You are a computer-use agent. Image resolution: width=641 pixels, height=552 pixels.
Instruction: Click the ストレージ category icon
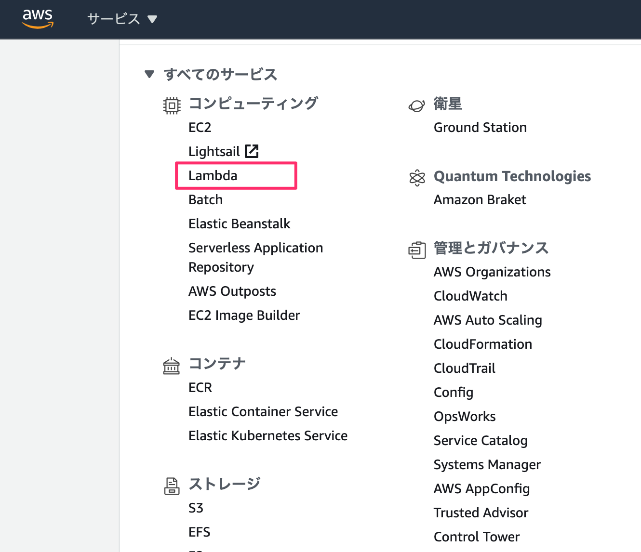pyautogui.click(x=172, y=486)
